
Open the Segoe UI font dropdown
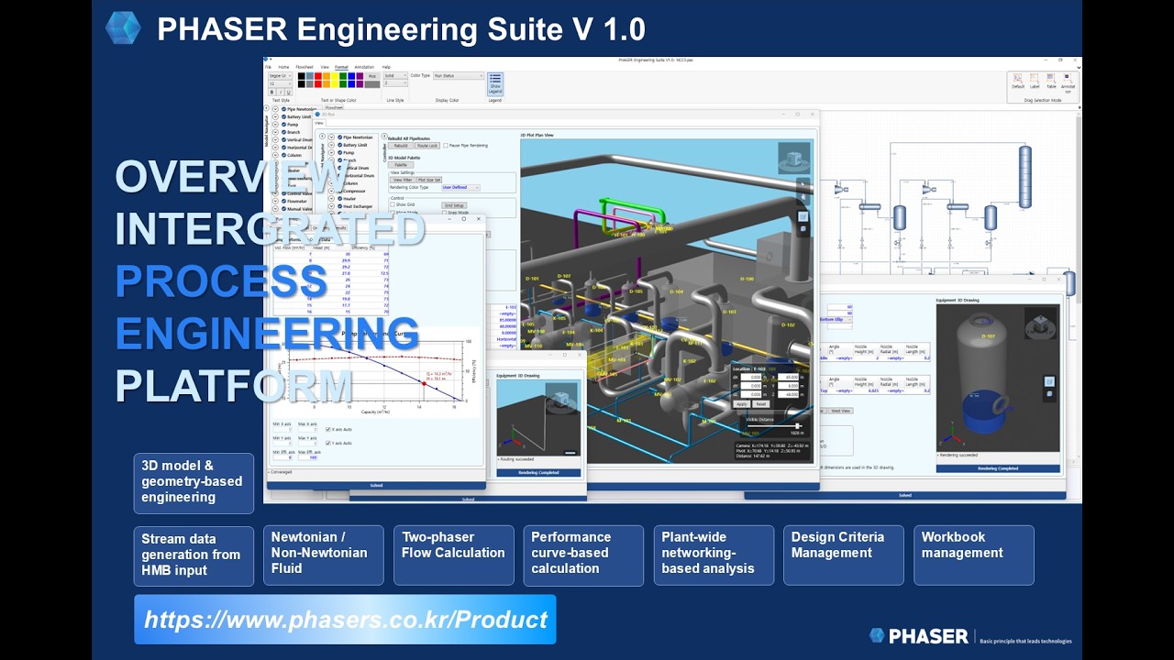tap(280, 76)
